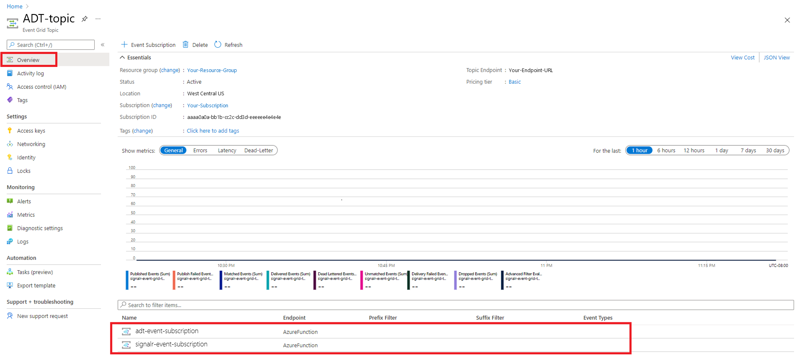Change time range to 30 days
This screenshot has height=362, width=802.
(x=775, y=150)
